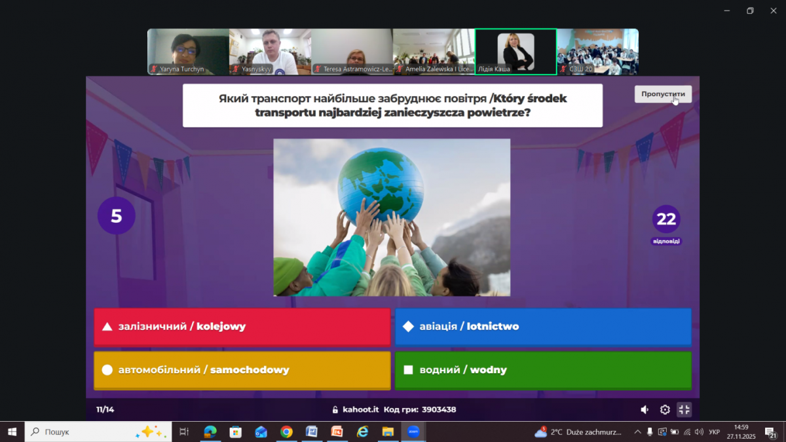Click microphone icon in system tray

pos(649,432)
